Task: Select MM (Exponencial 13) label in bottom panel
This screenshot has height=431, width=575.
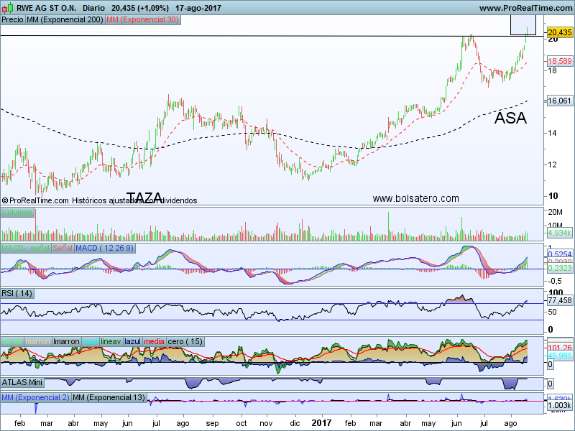Action: (109, 397)
